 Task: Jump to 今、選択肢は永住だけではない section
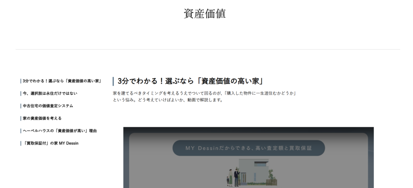[x=50, y=94]
